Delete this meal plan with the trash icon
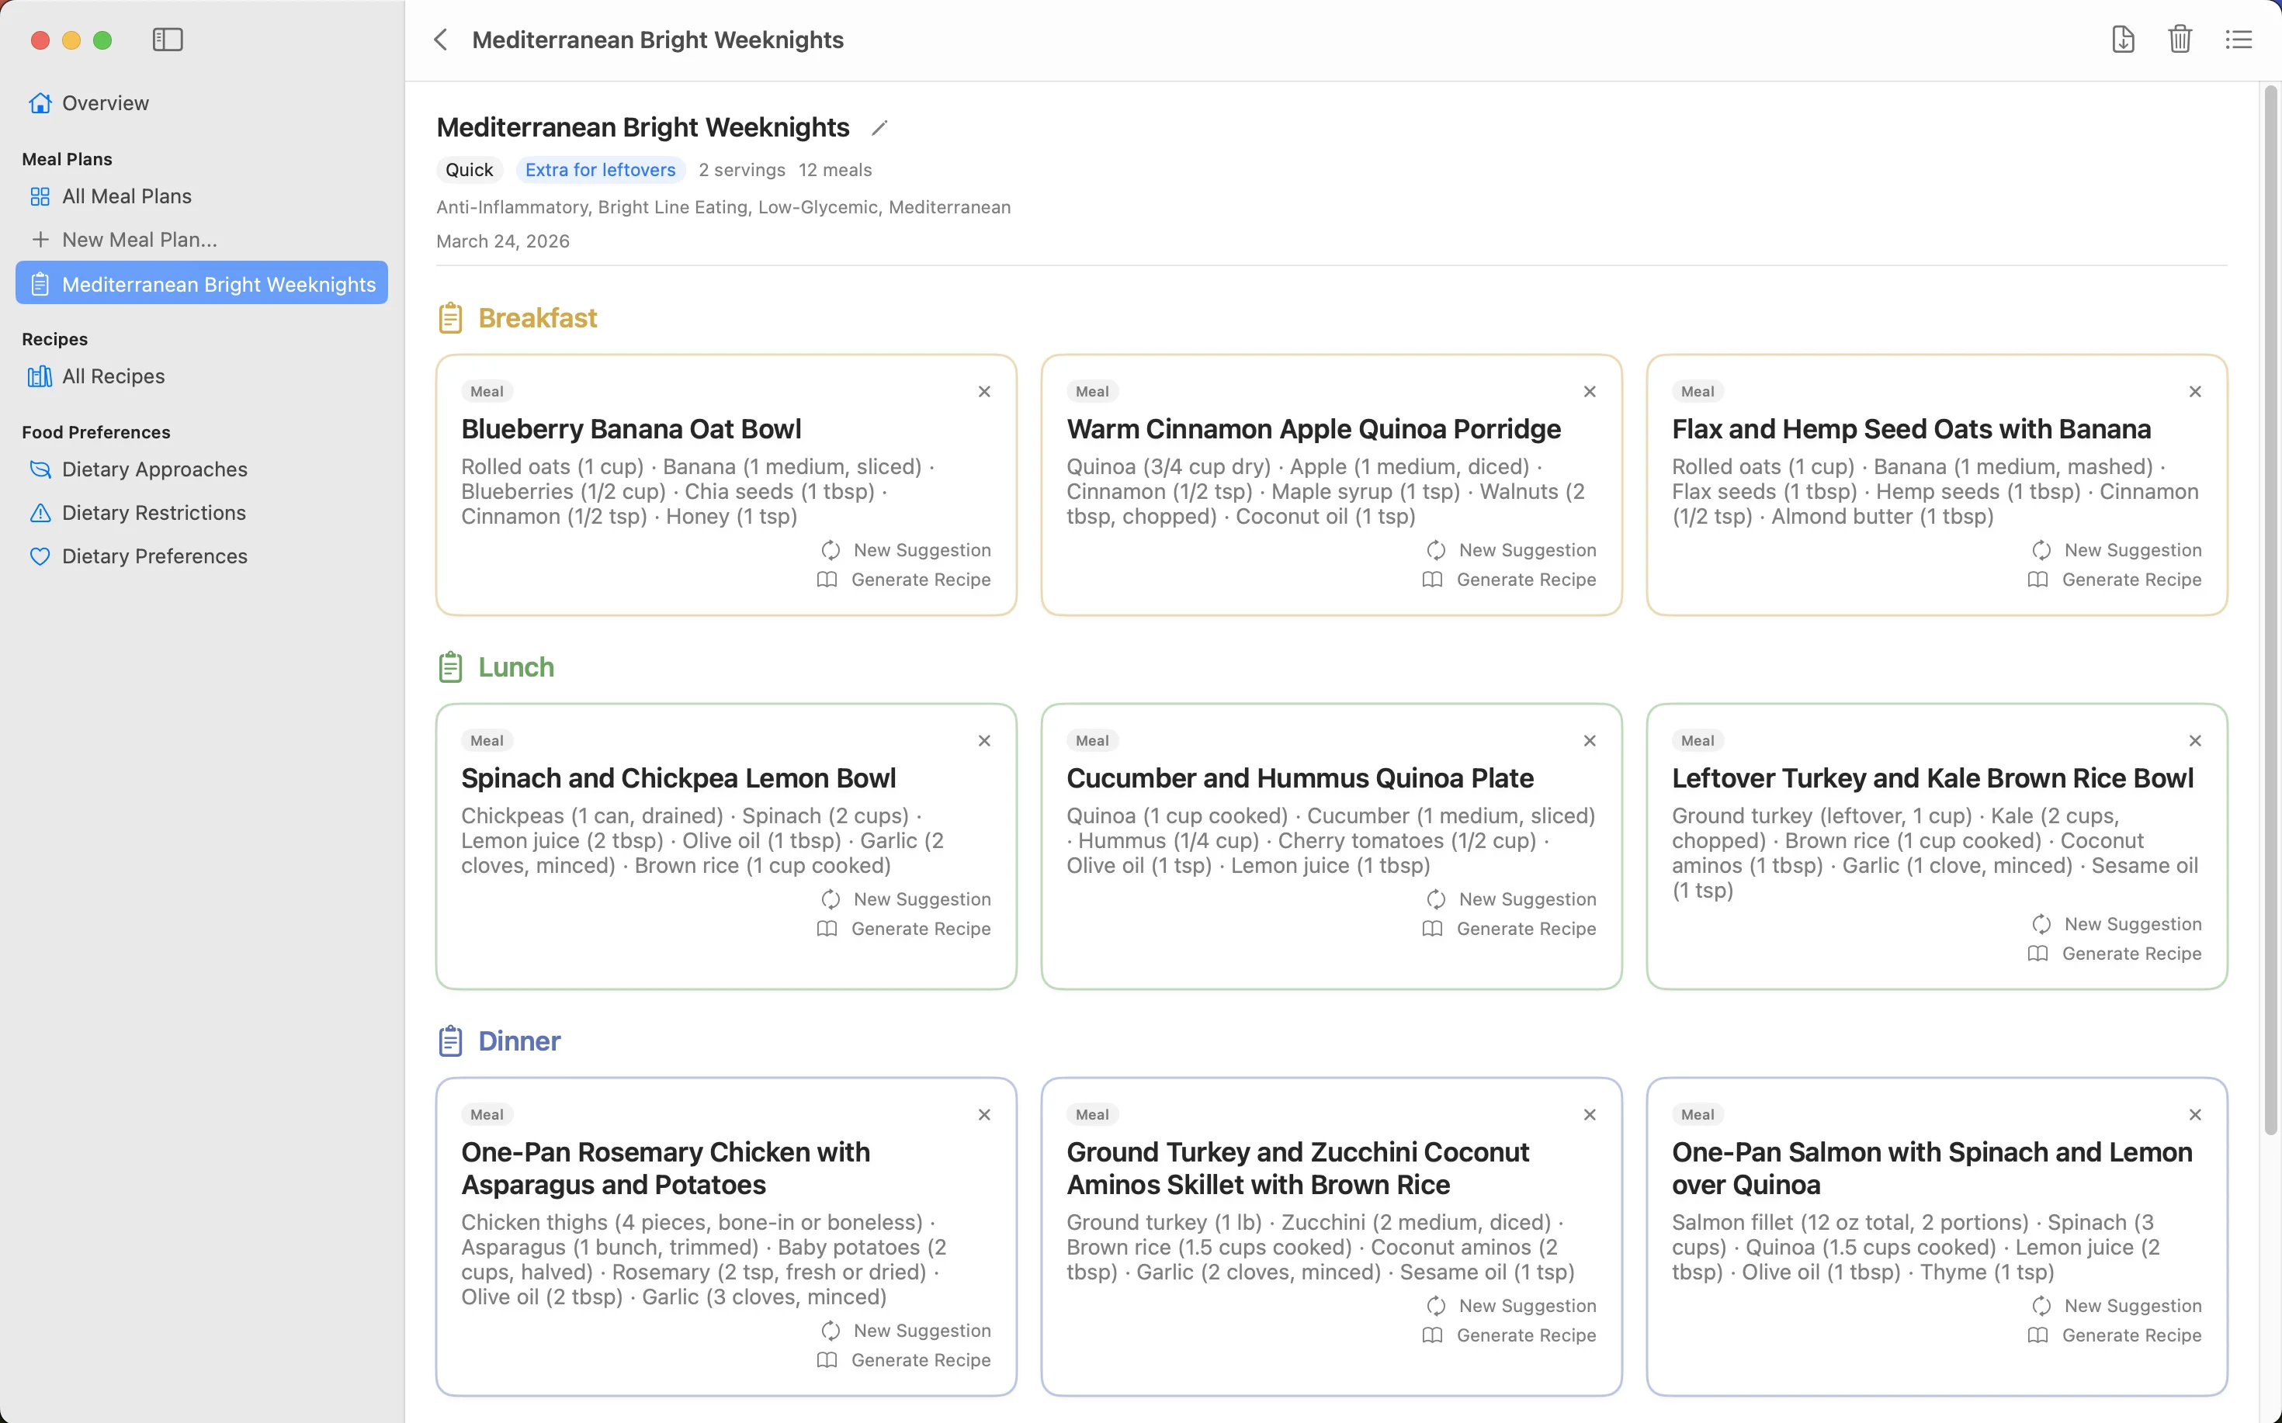This screenshot has height=1423, width=2282. point(2180,40)
